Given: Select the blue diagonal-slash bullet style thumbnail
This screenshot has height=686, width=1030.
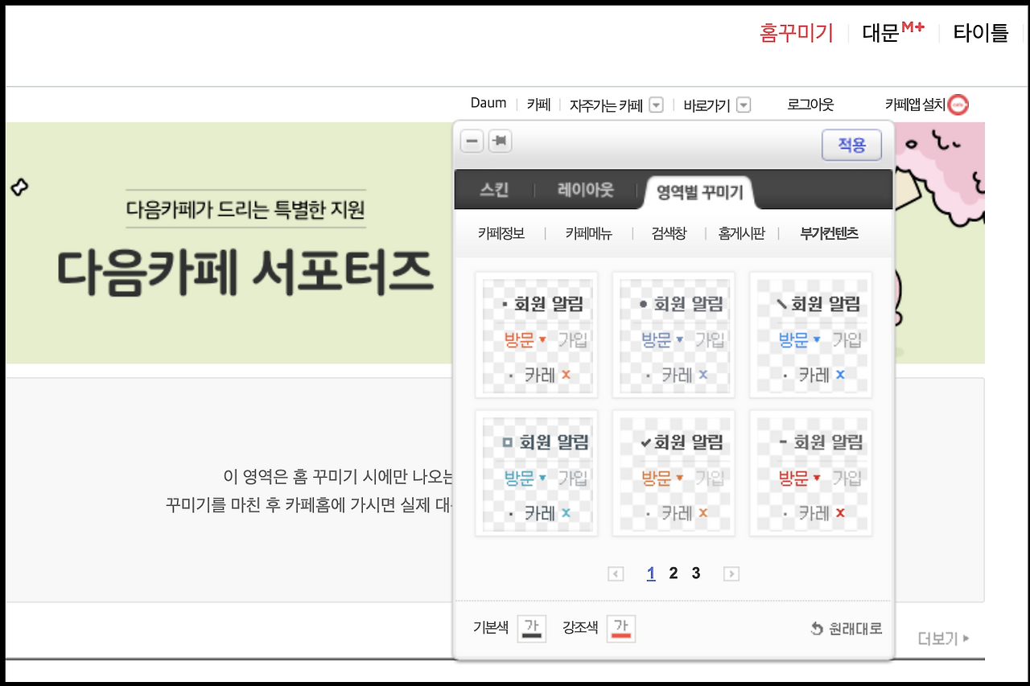Looking at the screenshot, I should pyautogui.click(x=810, y=335).
